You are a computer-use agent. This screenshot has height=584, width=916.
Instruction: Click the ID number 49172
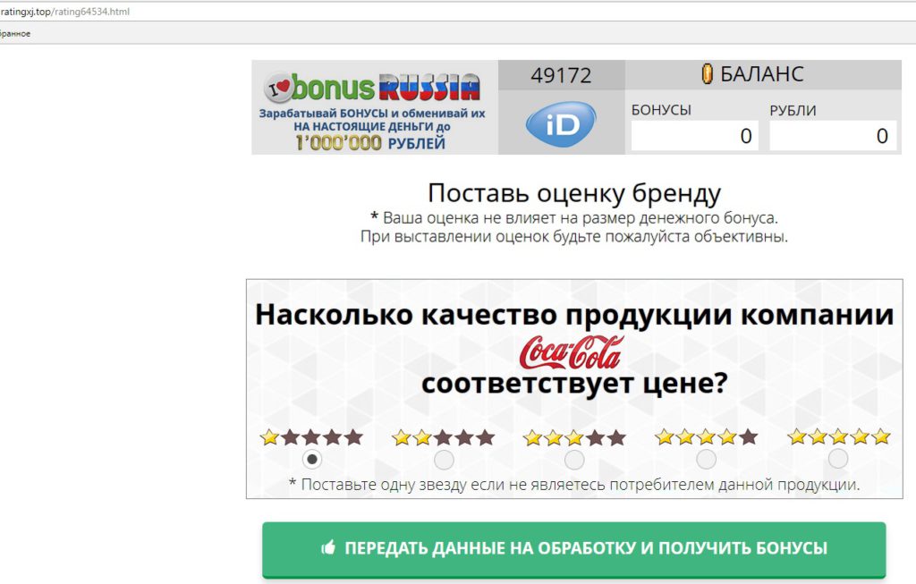[x=561, y=75]
